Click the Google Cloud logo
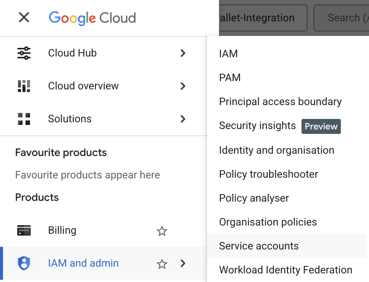 [92, 18]
